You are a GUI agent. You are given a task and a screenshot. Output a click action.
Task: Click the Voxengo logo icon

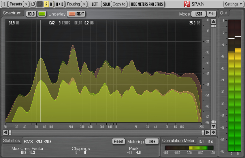(186, 4)
